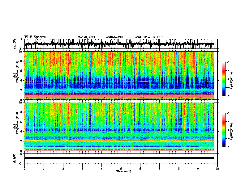Click time axis tick label "2"
Screen dimensions: 245x189
pos(63,169)
